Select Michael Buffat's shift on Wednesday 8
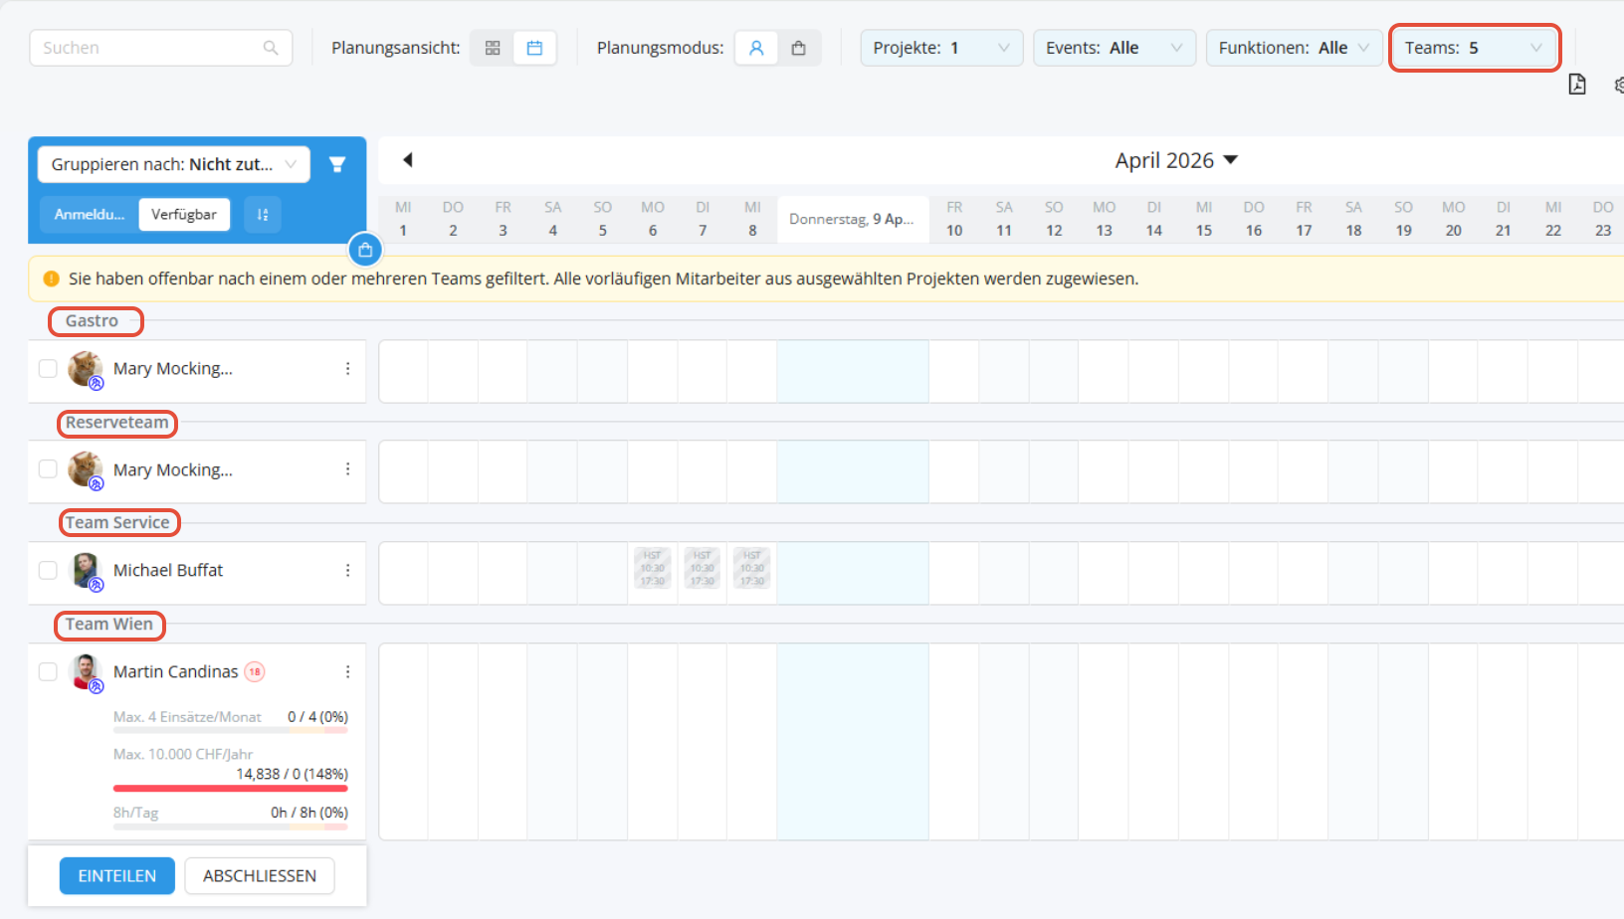 (x=752, y=568)
